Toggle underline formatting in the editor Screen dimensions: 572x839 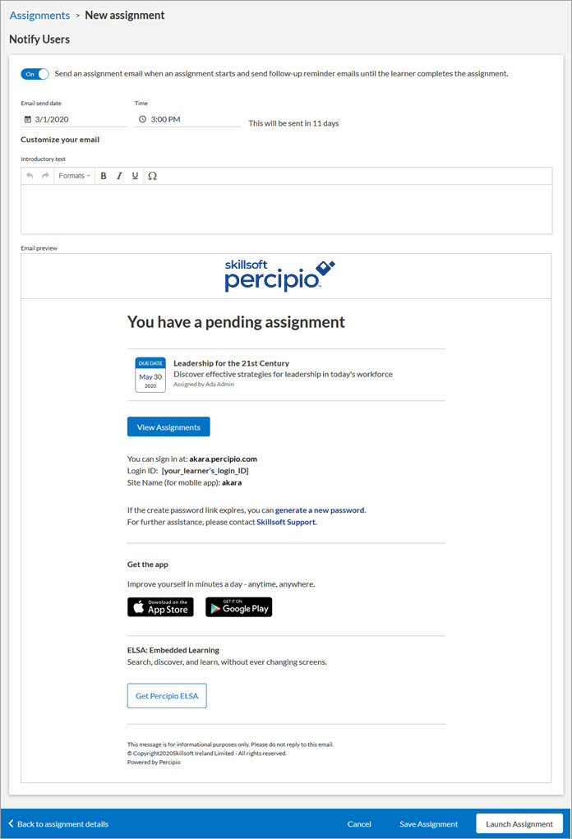coord(135,176)
